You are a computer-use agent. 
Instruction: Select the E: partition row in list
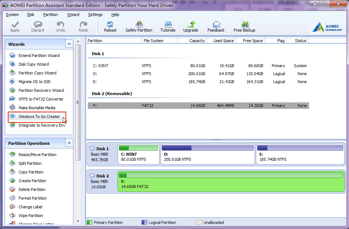[198, 82]
